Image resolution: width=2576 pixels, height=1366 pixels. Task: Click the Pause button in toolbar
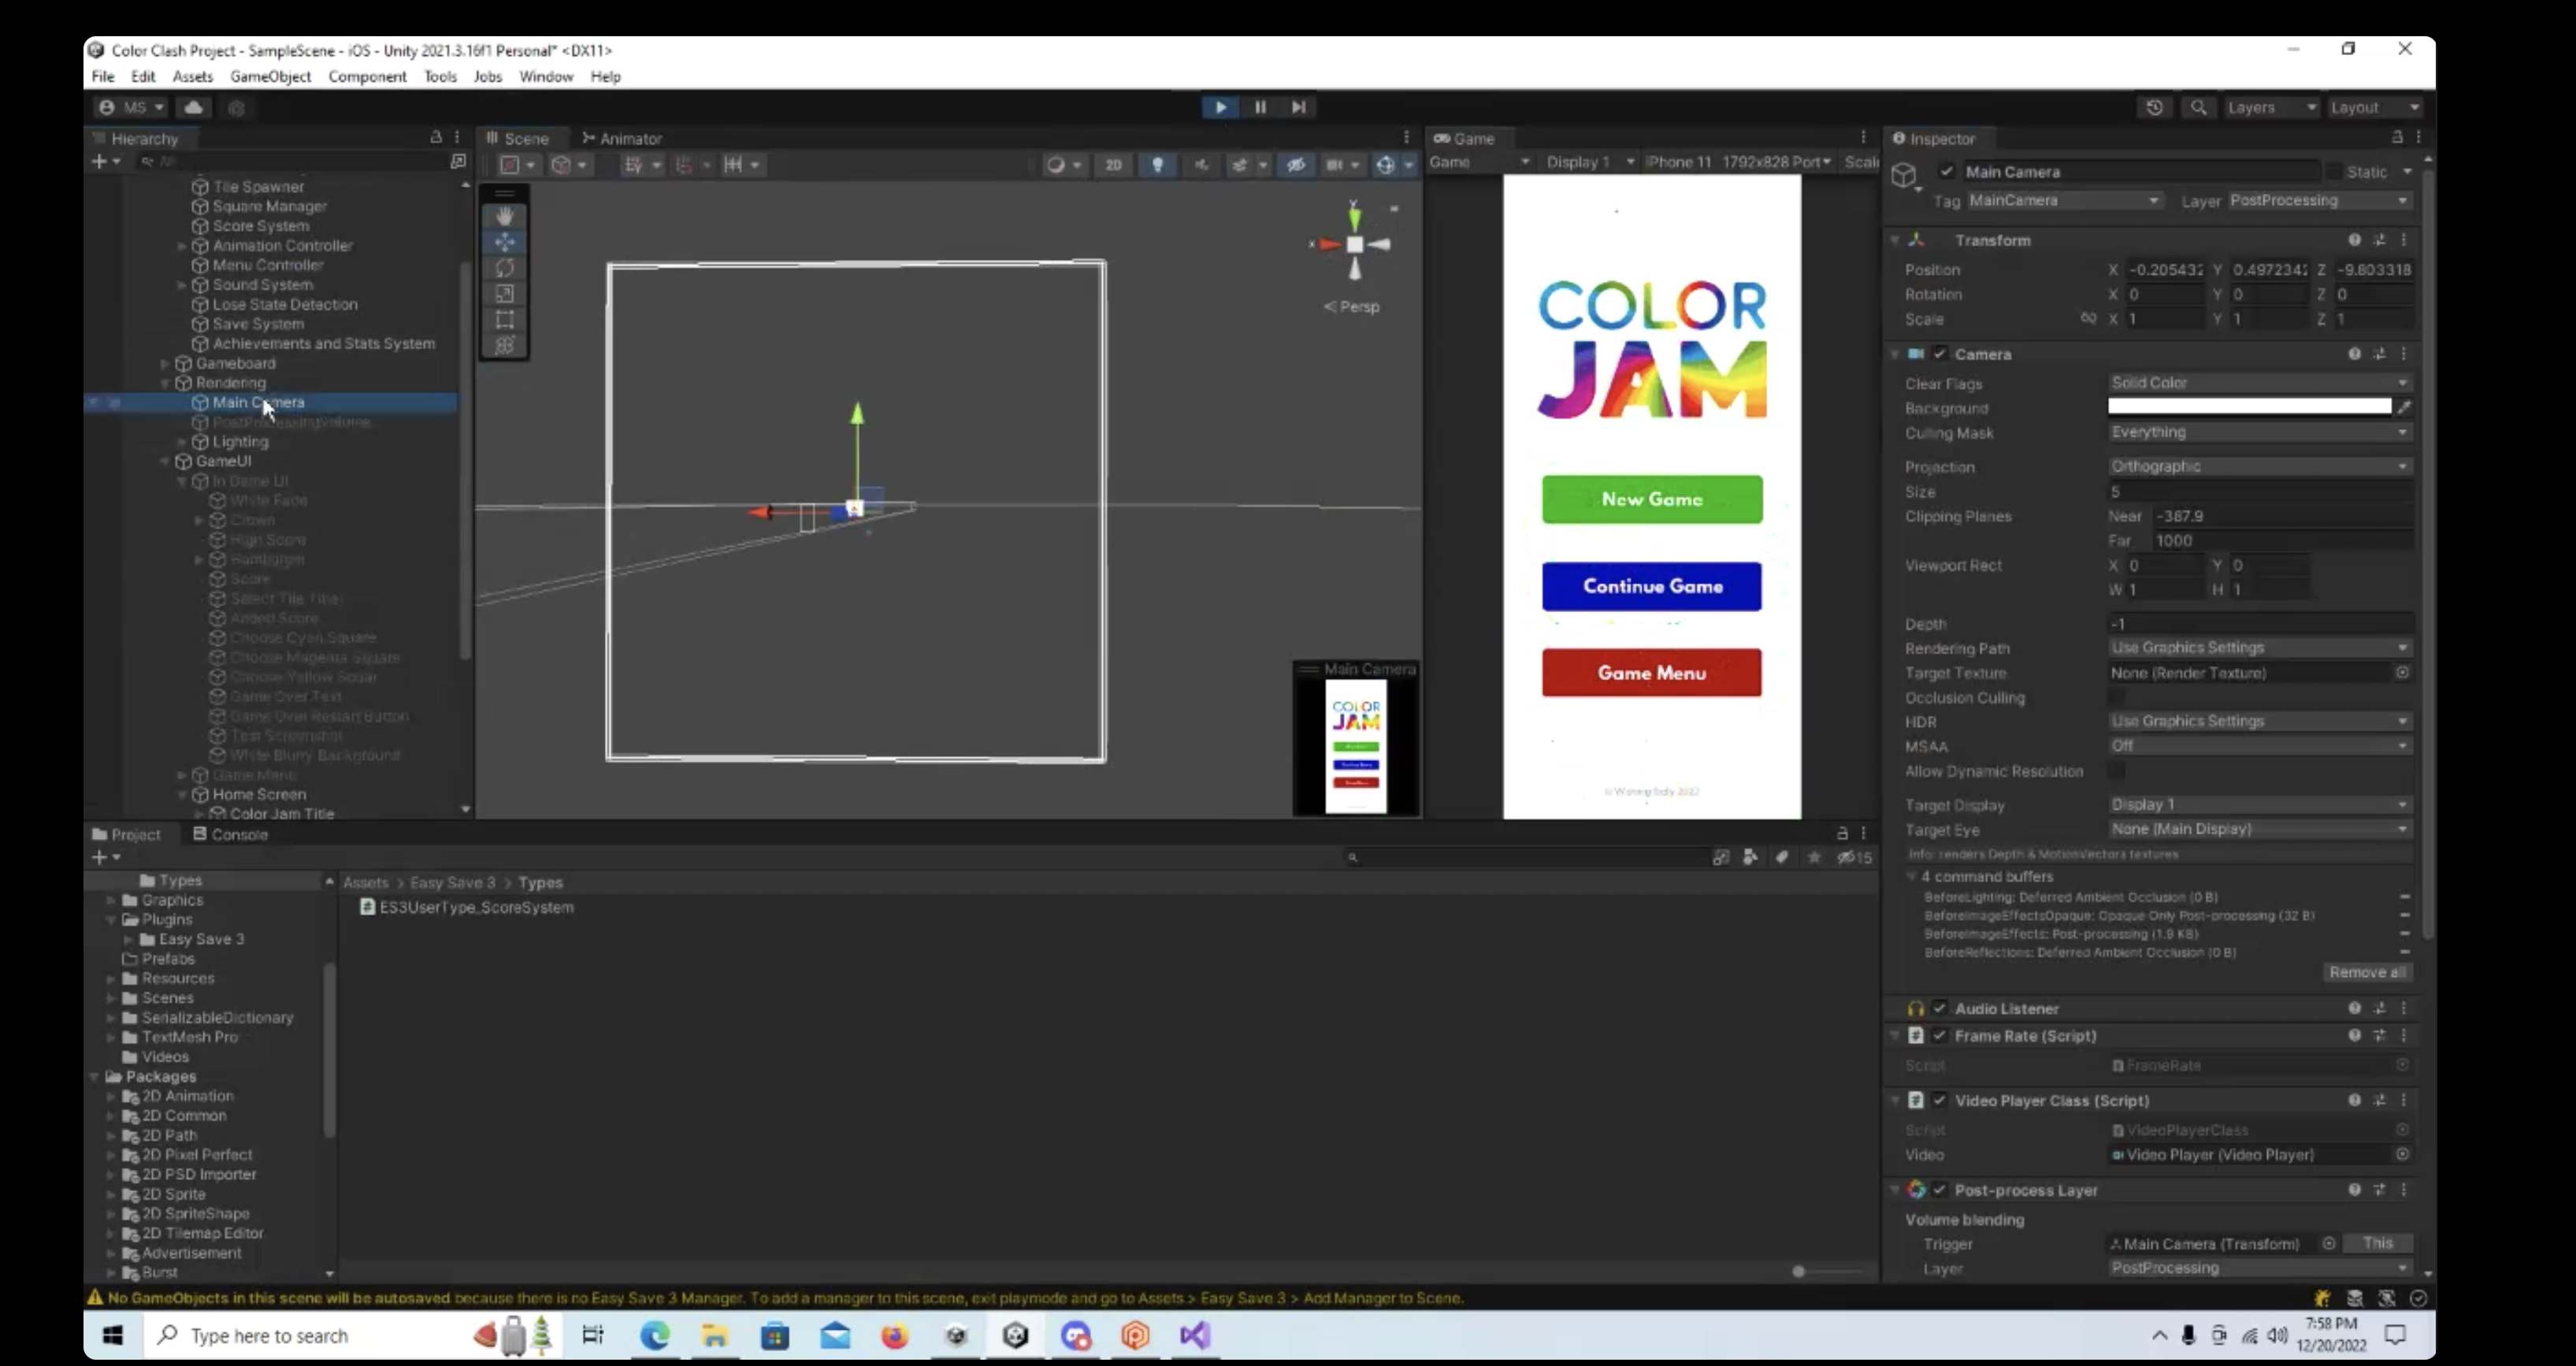(1260, 107)
